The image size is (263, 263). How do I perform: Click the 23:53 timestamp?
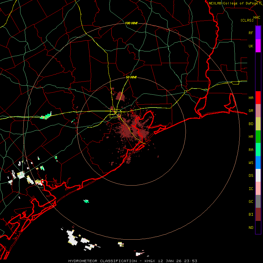[x=191, y=261]
